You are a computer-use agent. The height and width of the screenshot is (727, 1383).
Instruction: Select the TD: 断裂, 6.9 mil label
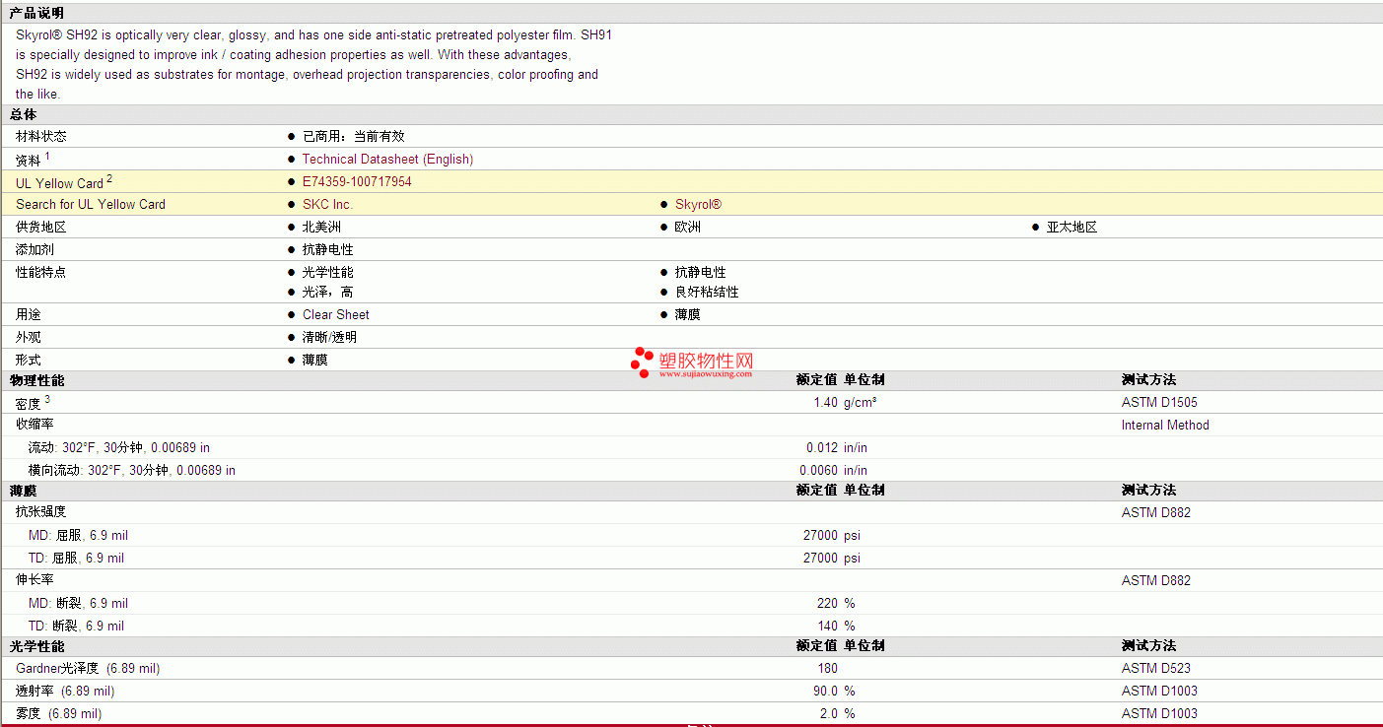coord(76,626)
